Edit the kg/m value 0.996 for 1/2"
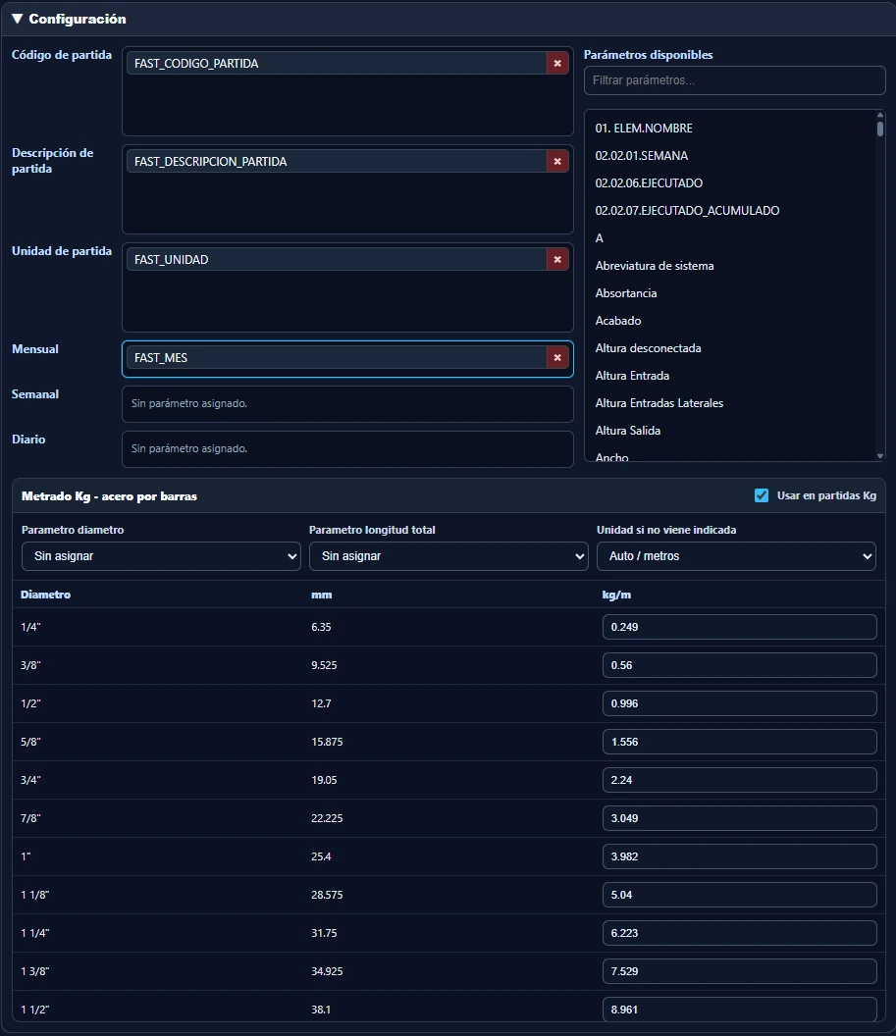Viewport: 896px width, 1036px height. (739, 703)
